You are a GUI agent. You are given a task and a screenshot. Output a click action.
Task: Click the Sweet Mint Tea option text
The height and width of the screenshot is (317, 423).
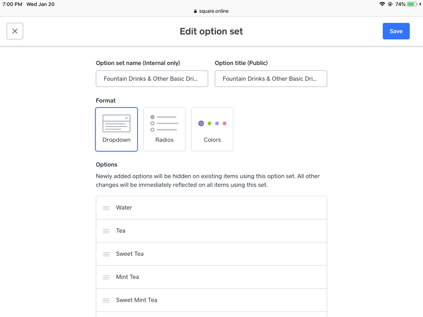coord(136,300)
